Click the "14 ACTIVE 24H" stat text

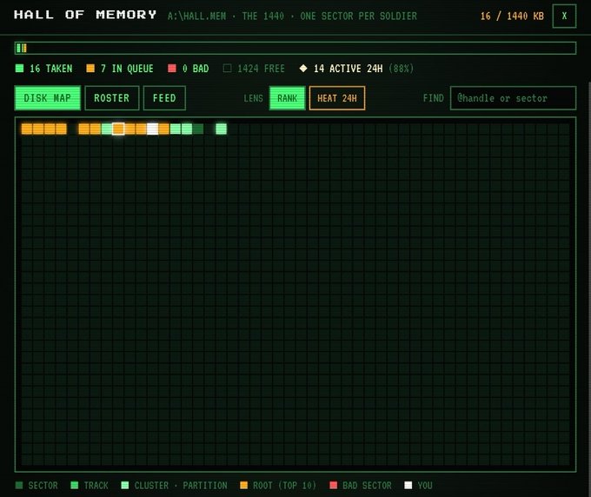click(x=349, y=69)
